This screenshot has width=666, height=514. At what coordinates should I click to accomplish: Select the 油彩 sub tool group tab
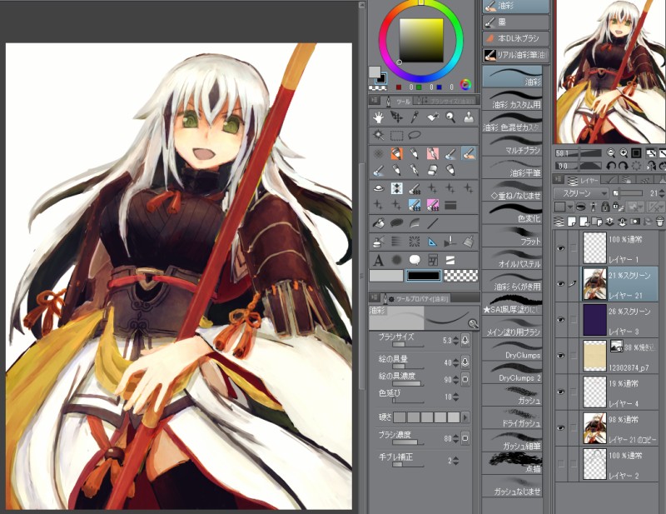click(x=515, y=6)
